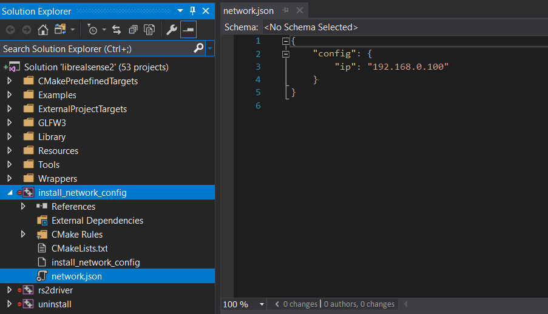This screenshot has width=548, height=314.
Task: Select the Library folder label
Action: [x=52, y=137]
